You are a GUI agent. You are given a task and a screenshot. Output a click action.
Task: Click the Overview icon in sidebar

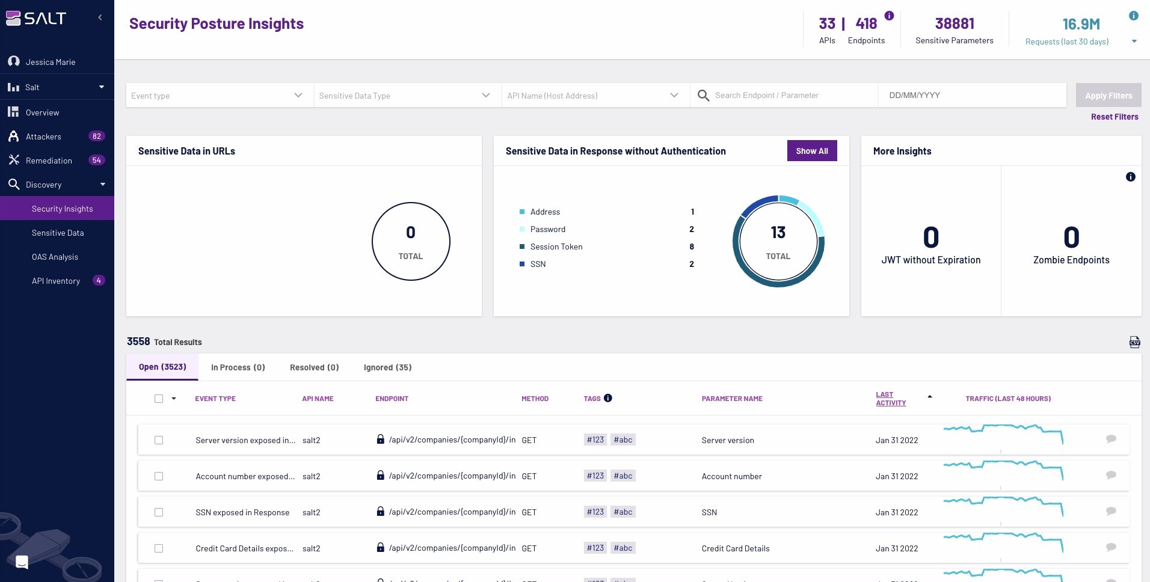[x=13, y=112]
